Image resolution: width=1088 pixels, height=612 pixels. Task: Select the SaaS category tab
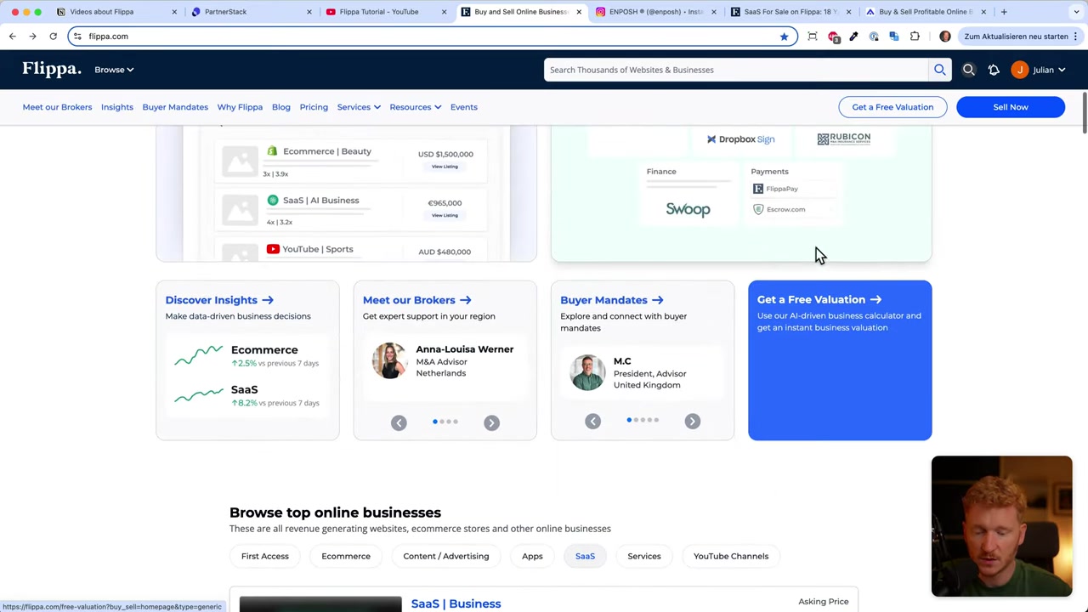(x=585, y=556)
